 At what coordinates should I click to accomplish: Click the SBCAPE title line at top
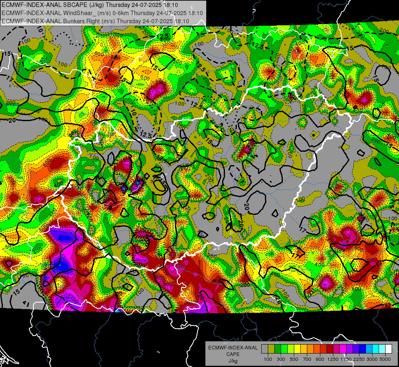click(90, 5)
